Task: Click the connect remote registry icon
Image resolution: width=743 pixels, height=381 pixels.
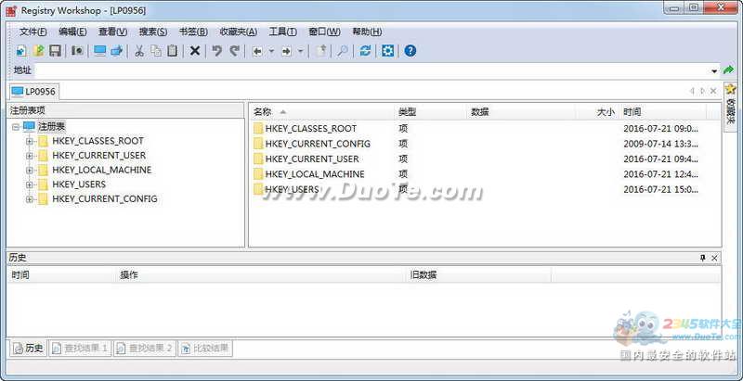Action: coord(117,51)
